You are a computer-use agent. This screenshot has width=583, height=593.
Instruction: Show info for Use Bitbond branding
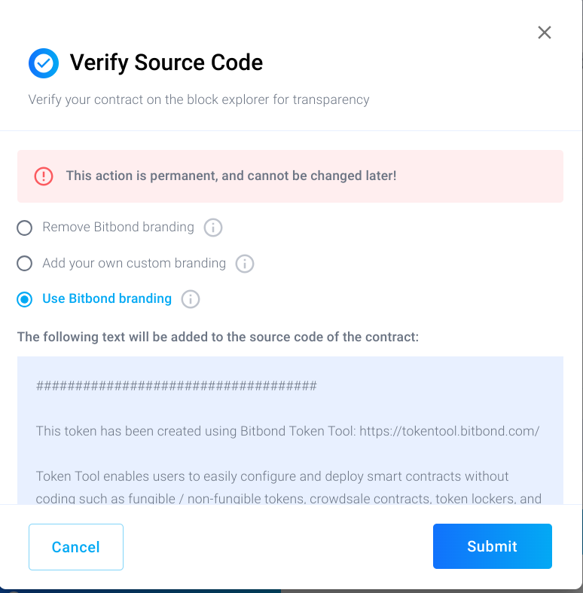tap(191, 299)
